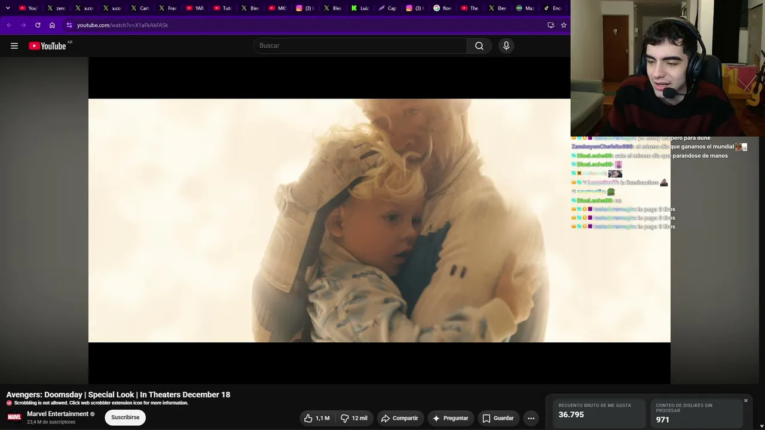Image resolution: width=765 pixels, height=430 pixels.
Task: Go to YouTube home via logo
Action: pos(47,46)
